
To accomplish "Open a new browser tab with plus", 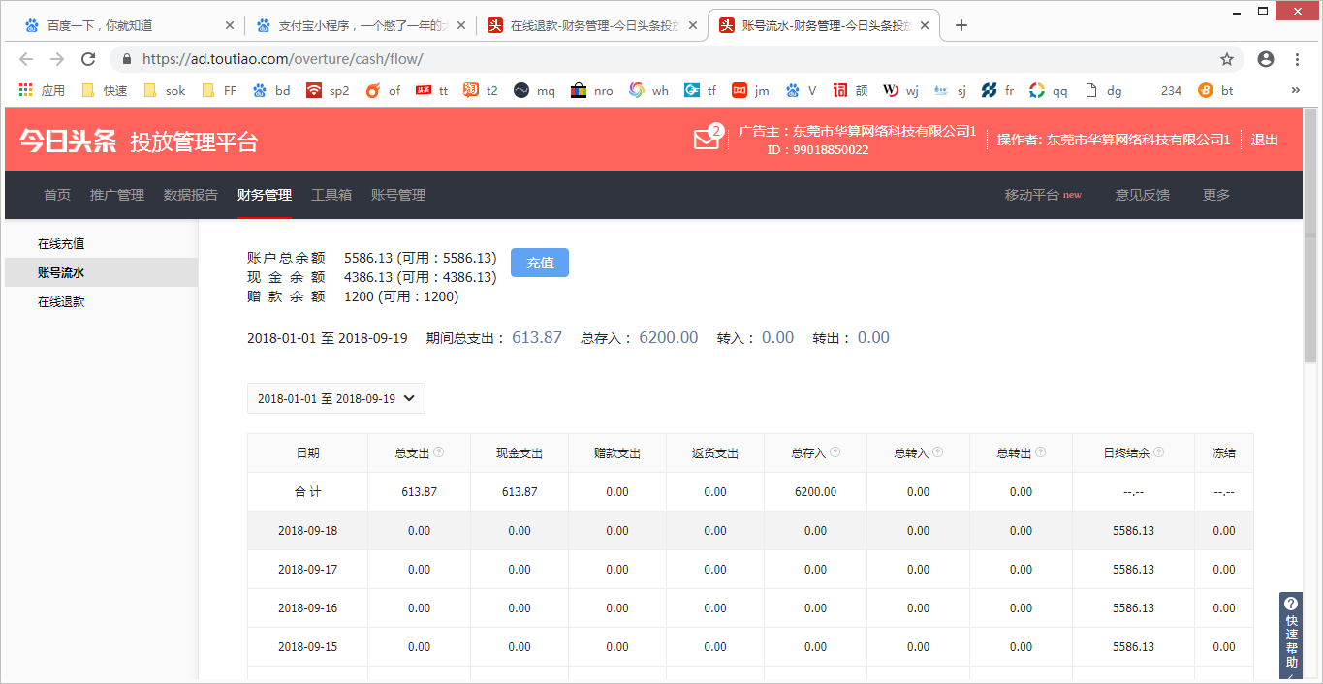I will (x=961, y=25).
